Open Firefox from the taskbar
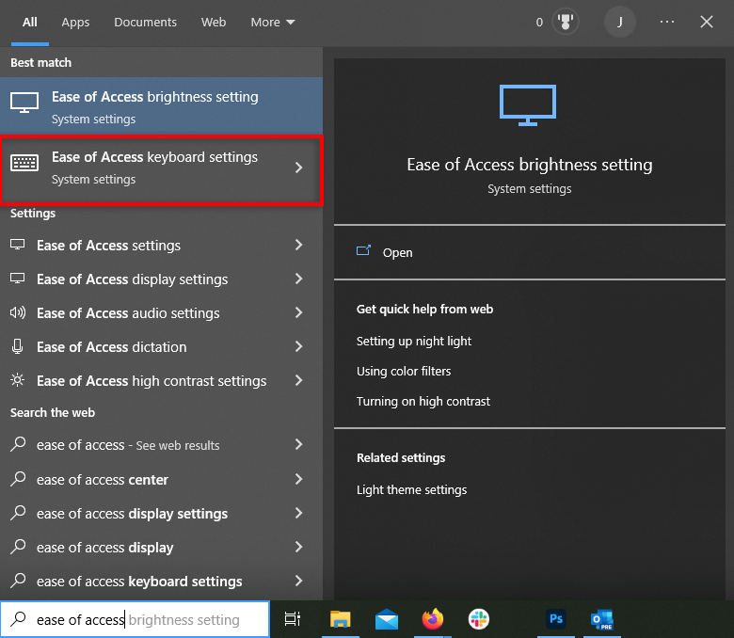 (x=433, y=618)
